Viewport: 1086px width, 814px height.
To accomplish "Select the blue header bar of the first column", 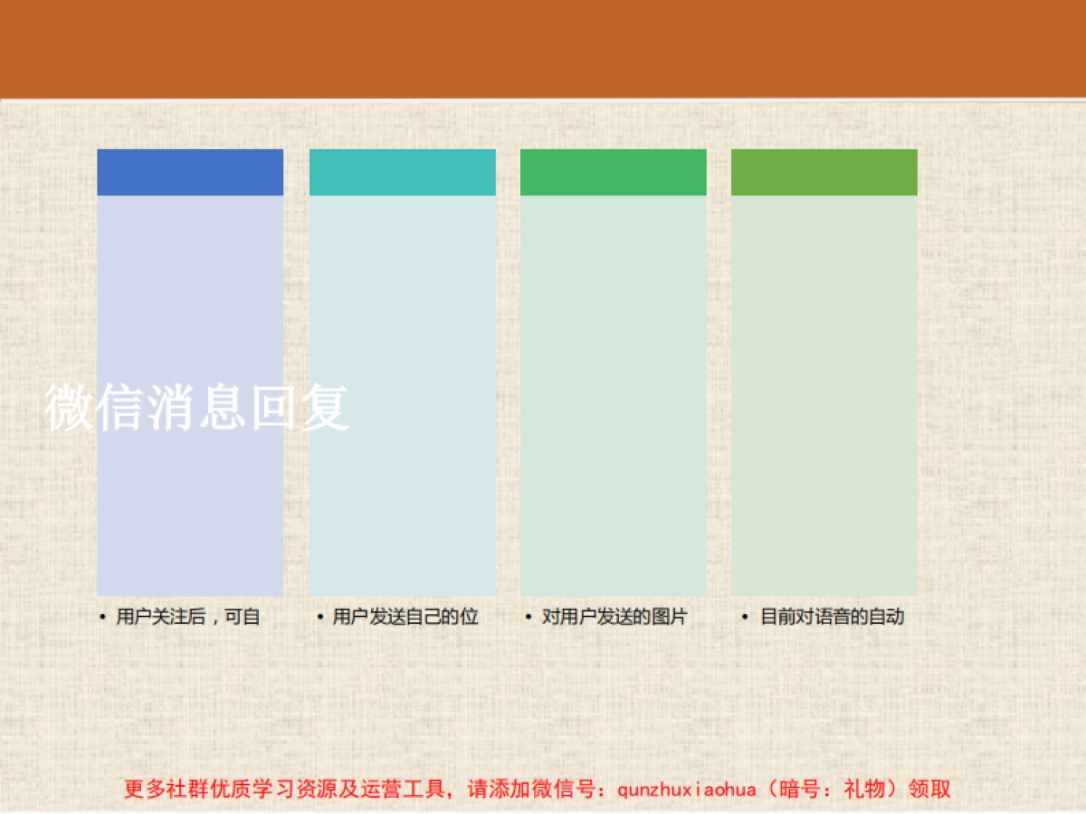I will (x=190, y=172).
